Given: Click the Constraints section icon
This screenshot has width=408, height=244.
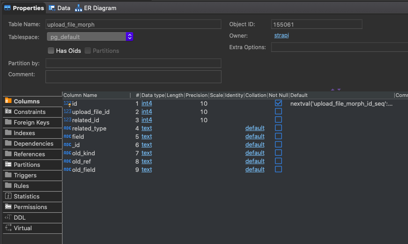Looking at the screenshot, I should pos(8,111).
